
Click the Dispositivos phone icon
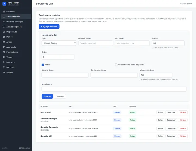pyautogui.click(x=4, y=32)
